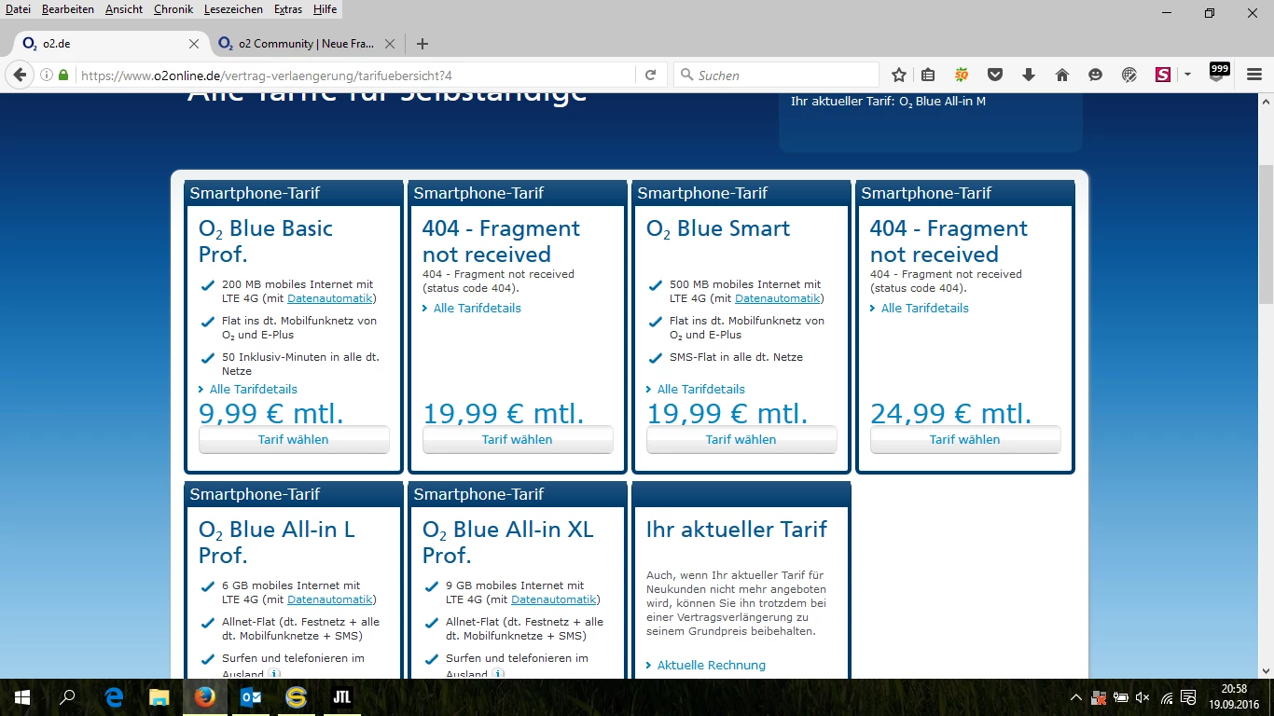Image resolution: width=1274 pixels, height=716 pixels.
Task: Open Datenautomatik link in O2 Blue Smart
Action: pos(778,298)
